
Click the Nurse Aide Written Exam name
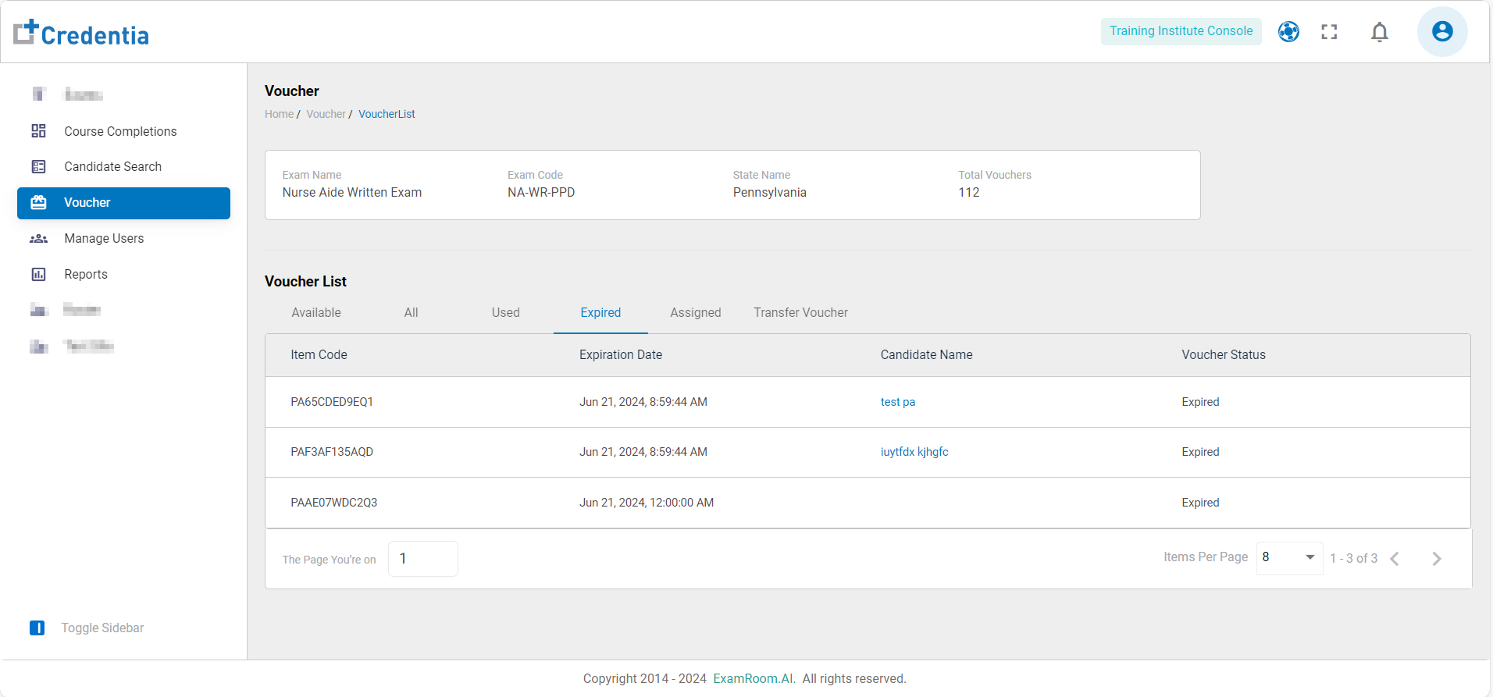click(352, 193)
